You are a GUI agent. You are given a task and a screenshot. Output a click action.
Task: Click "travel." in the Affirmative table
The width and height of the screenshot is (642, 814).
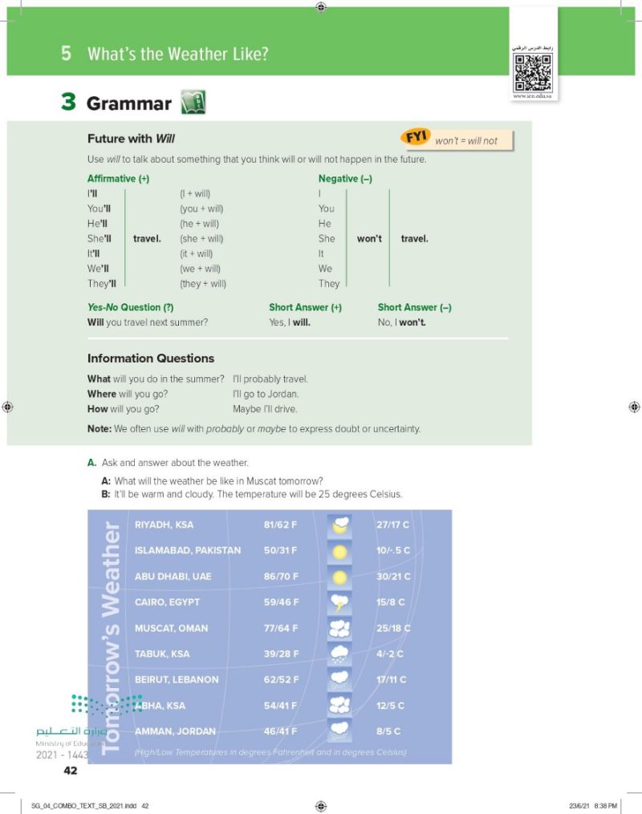click(x=147, y=239)
